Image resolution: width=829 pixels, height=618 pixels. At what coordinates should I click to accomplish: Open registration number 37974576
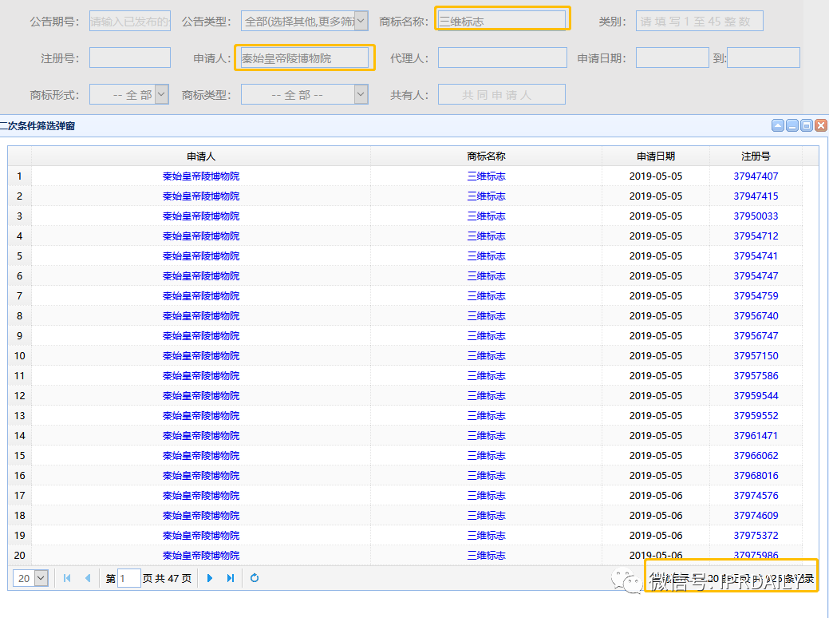[756, 496]
